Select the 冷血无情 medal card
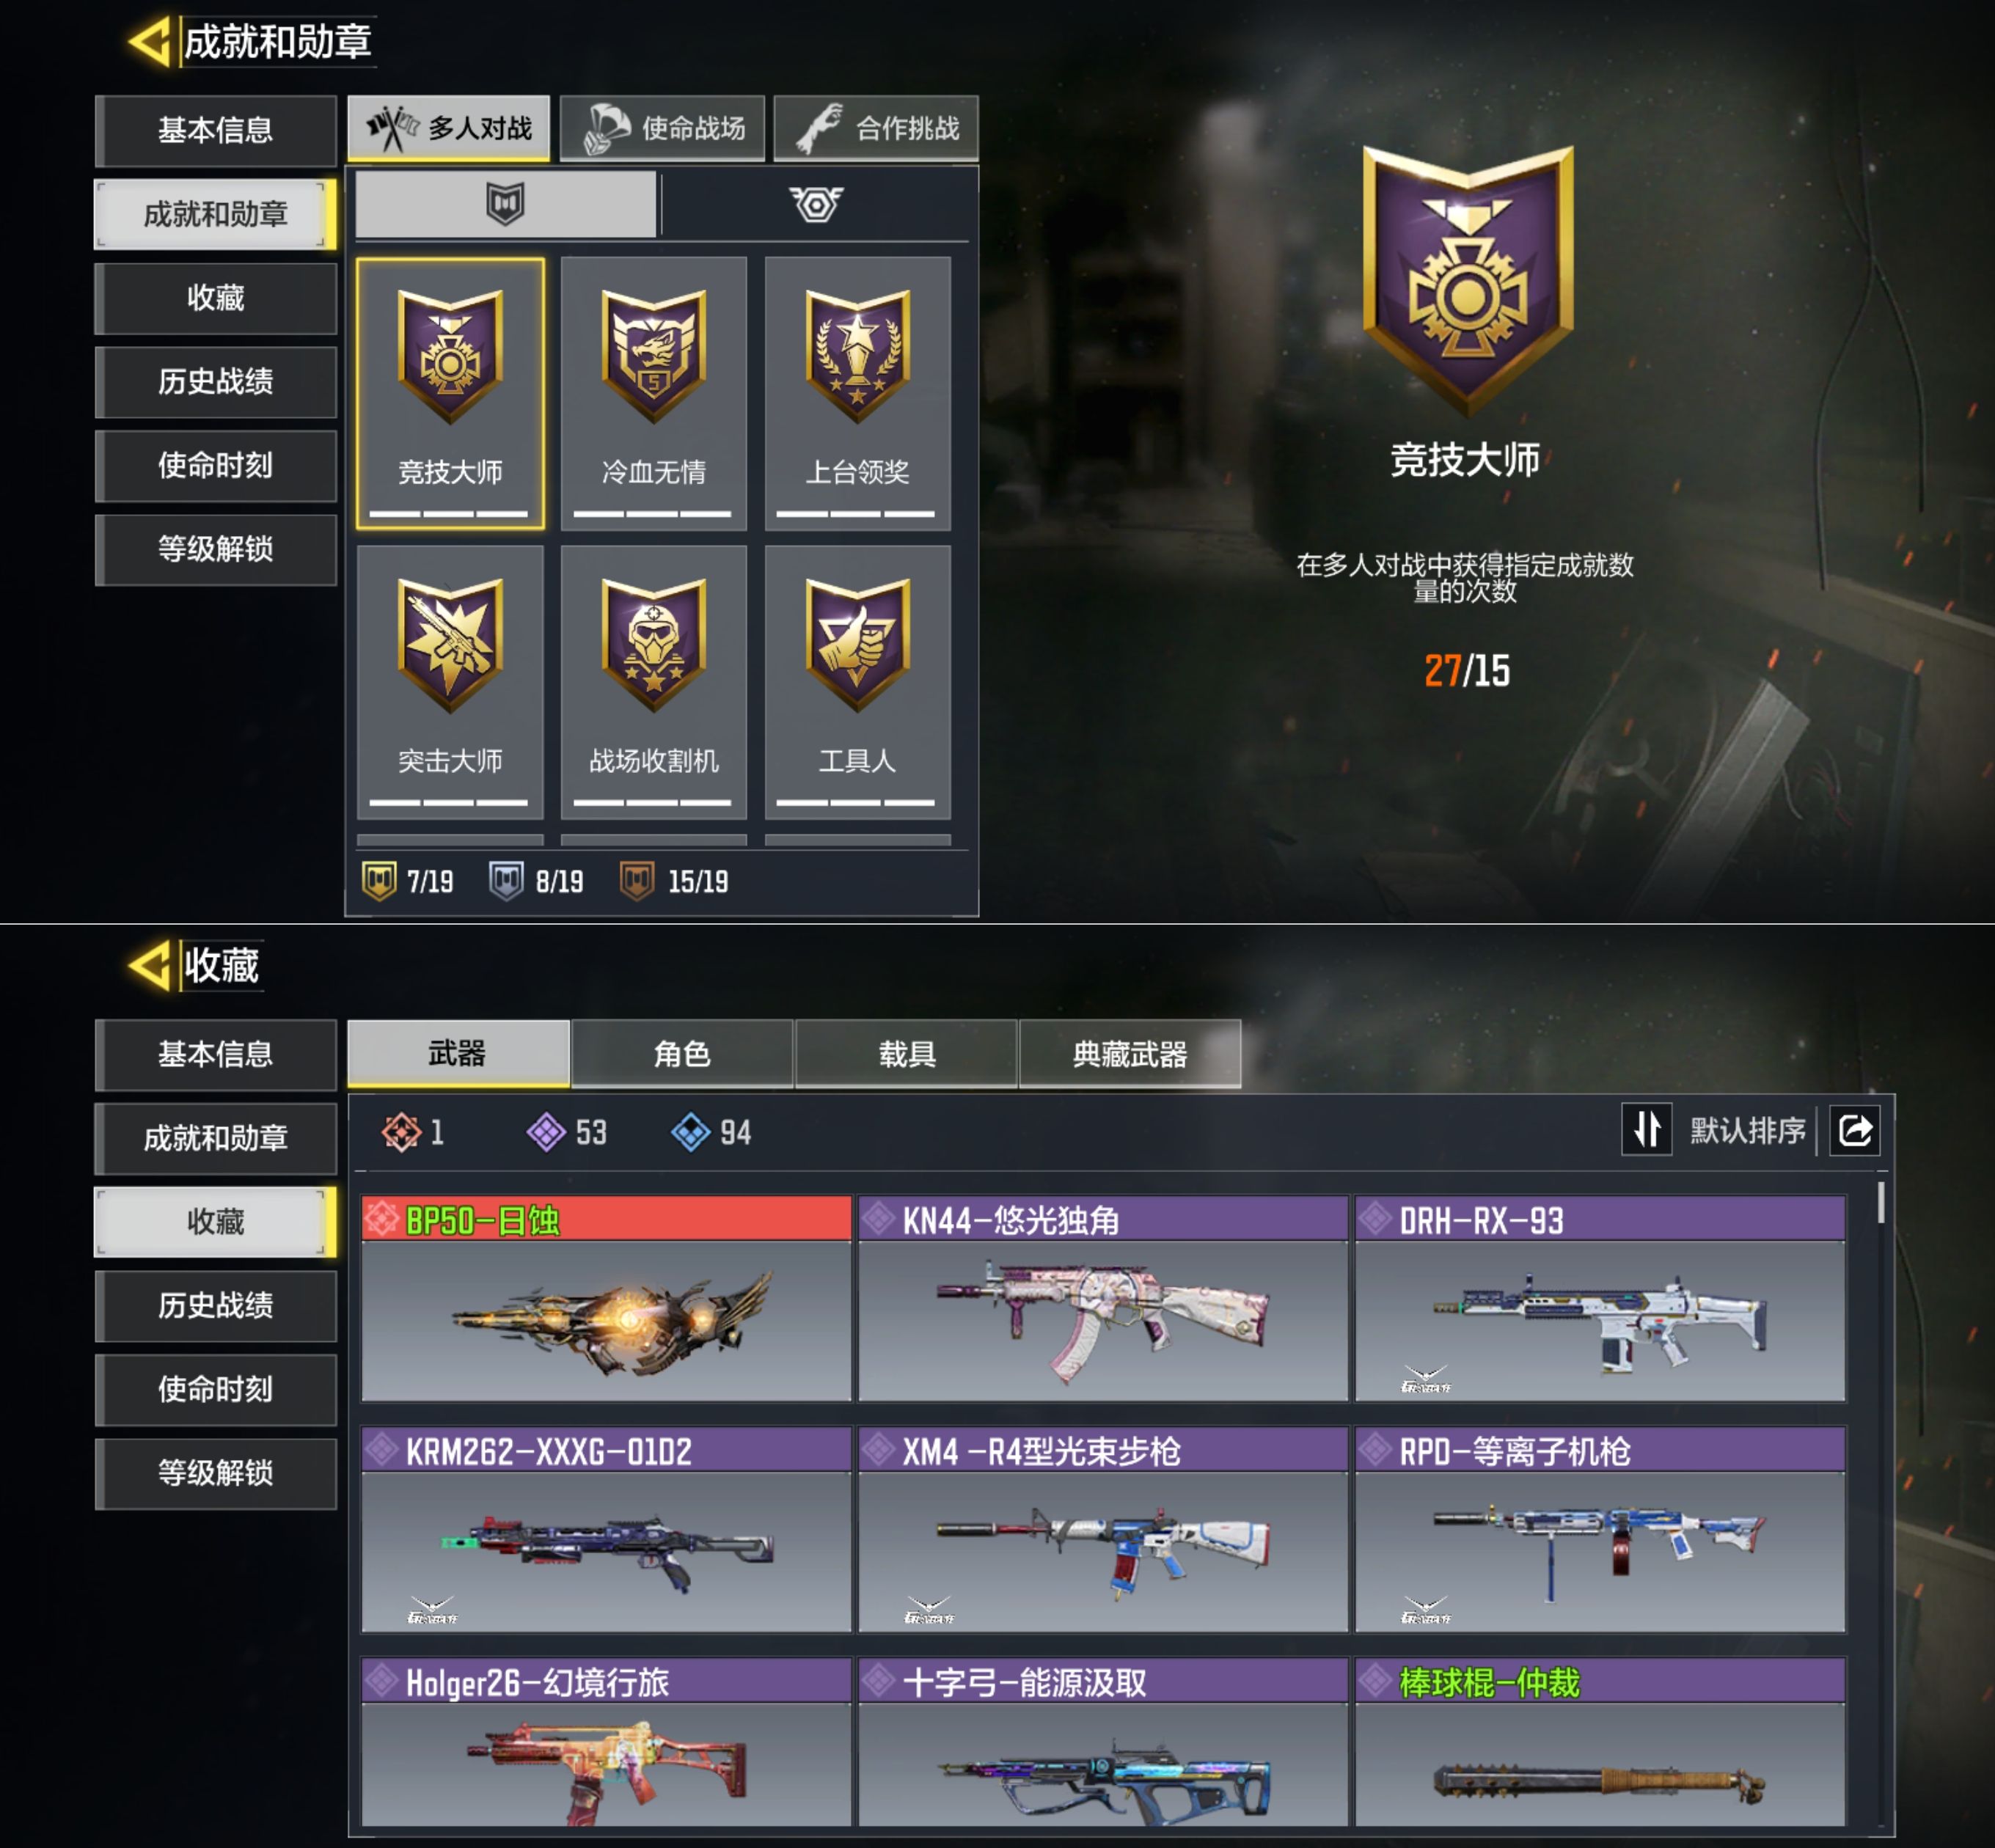 [x=654, y=393]
